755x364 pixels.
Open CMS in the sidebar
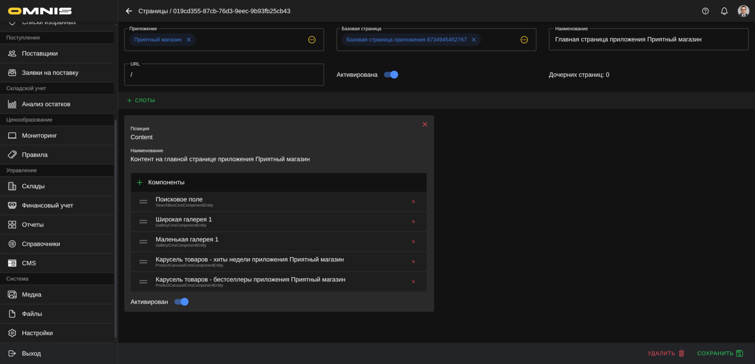[29, 263]
